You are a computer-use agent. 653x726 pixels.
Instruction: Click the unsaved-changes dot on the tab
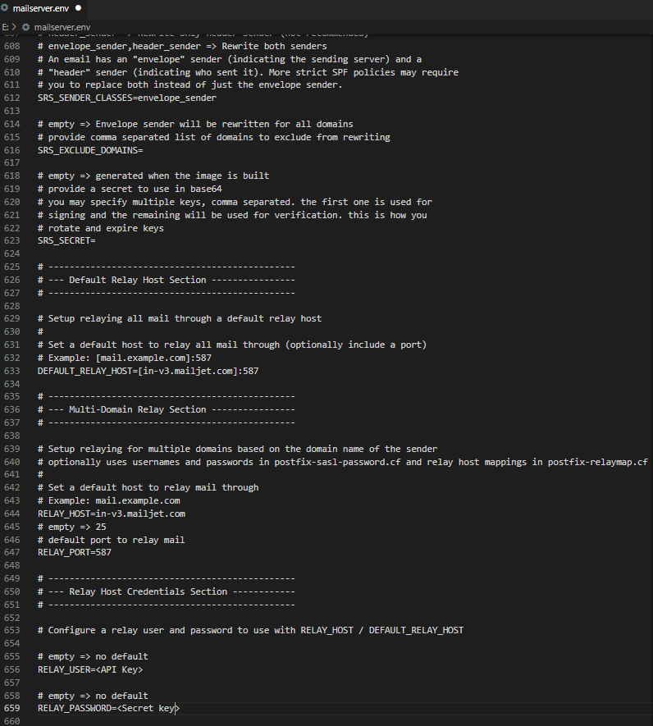tap(78, 8)
